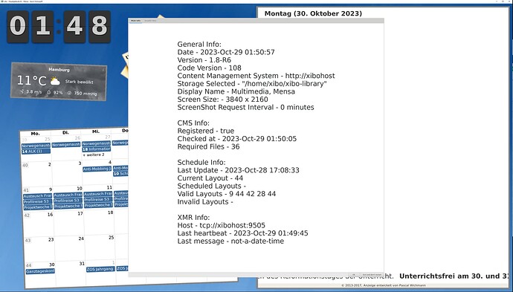Click the partly cloudy weather icon
The height and width of the screenshot is (292, 513).
pyautogui.click(x=55, y=81)
